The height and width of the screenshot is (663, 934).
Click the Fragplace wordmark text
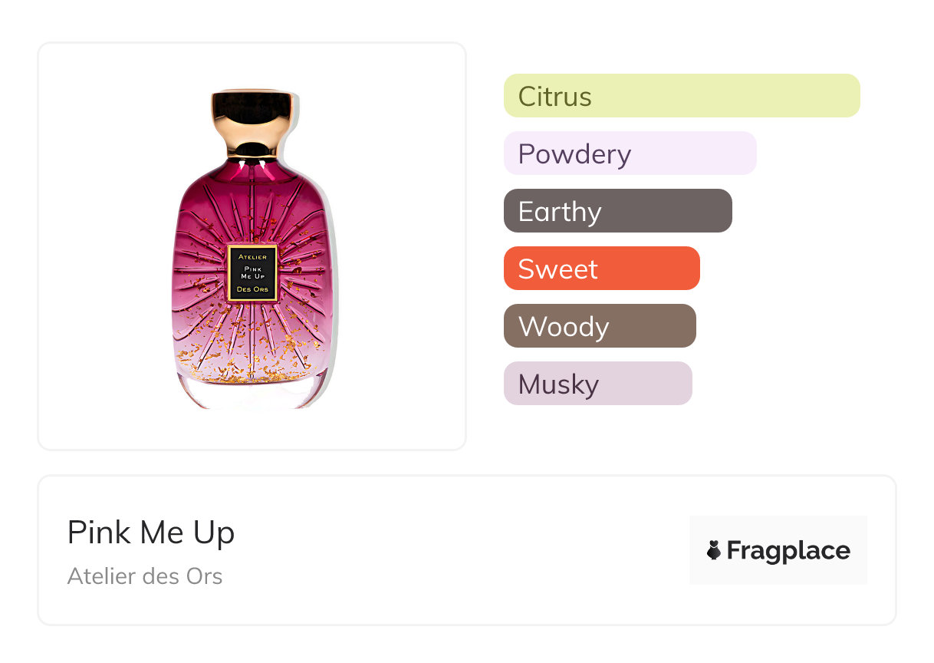[x=788, y=551]
